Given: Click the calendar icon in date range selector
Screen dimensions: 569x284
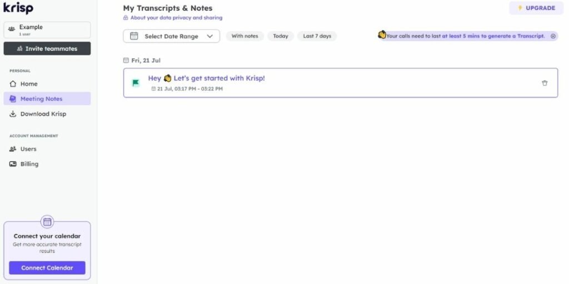Looking at the screenshot, I should (134, 36).
